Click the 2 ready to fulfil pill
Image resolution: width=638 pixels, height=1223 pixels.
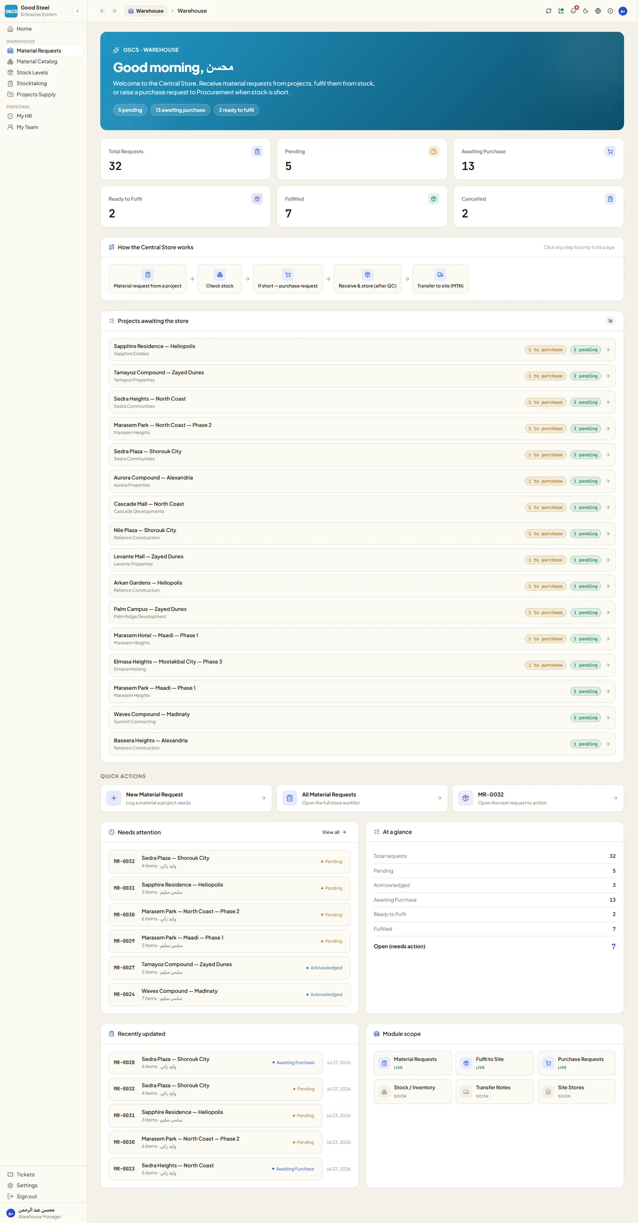point(236,110)
